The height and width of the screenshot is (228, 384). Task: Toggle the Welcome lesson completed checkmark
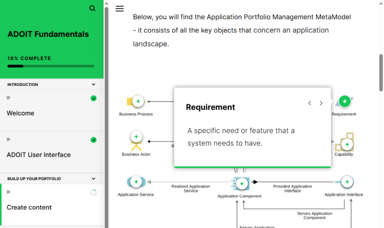94,98
